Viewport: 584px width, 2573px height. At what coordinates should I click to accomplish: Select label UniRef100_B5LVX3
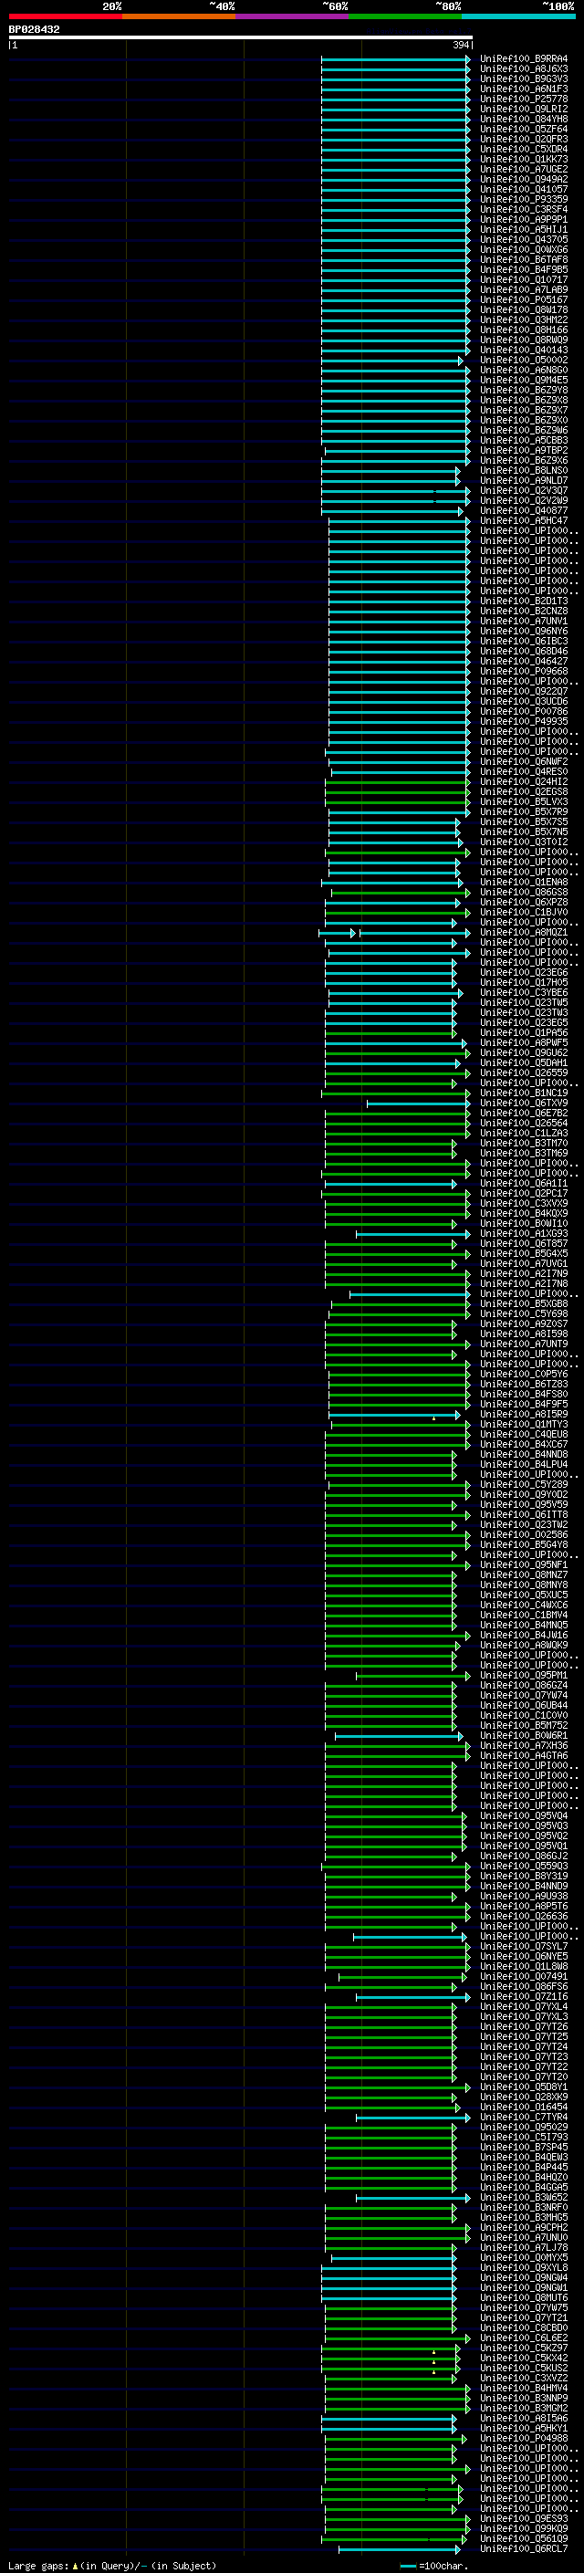(x=523, y=802)
